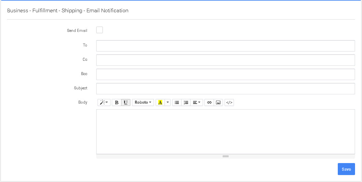
Task: Click the To recipient field
Action: tap(225, 46)
